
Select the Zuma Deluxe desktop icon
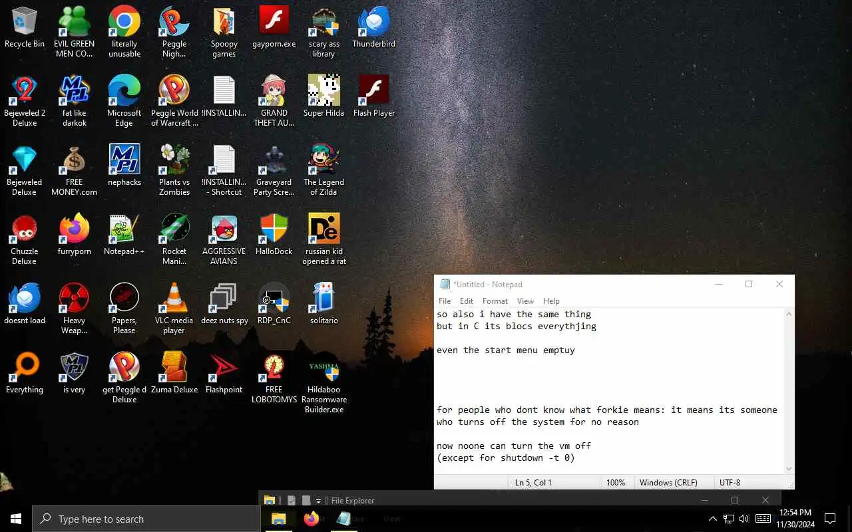pos(174,373)
